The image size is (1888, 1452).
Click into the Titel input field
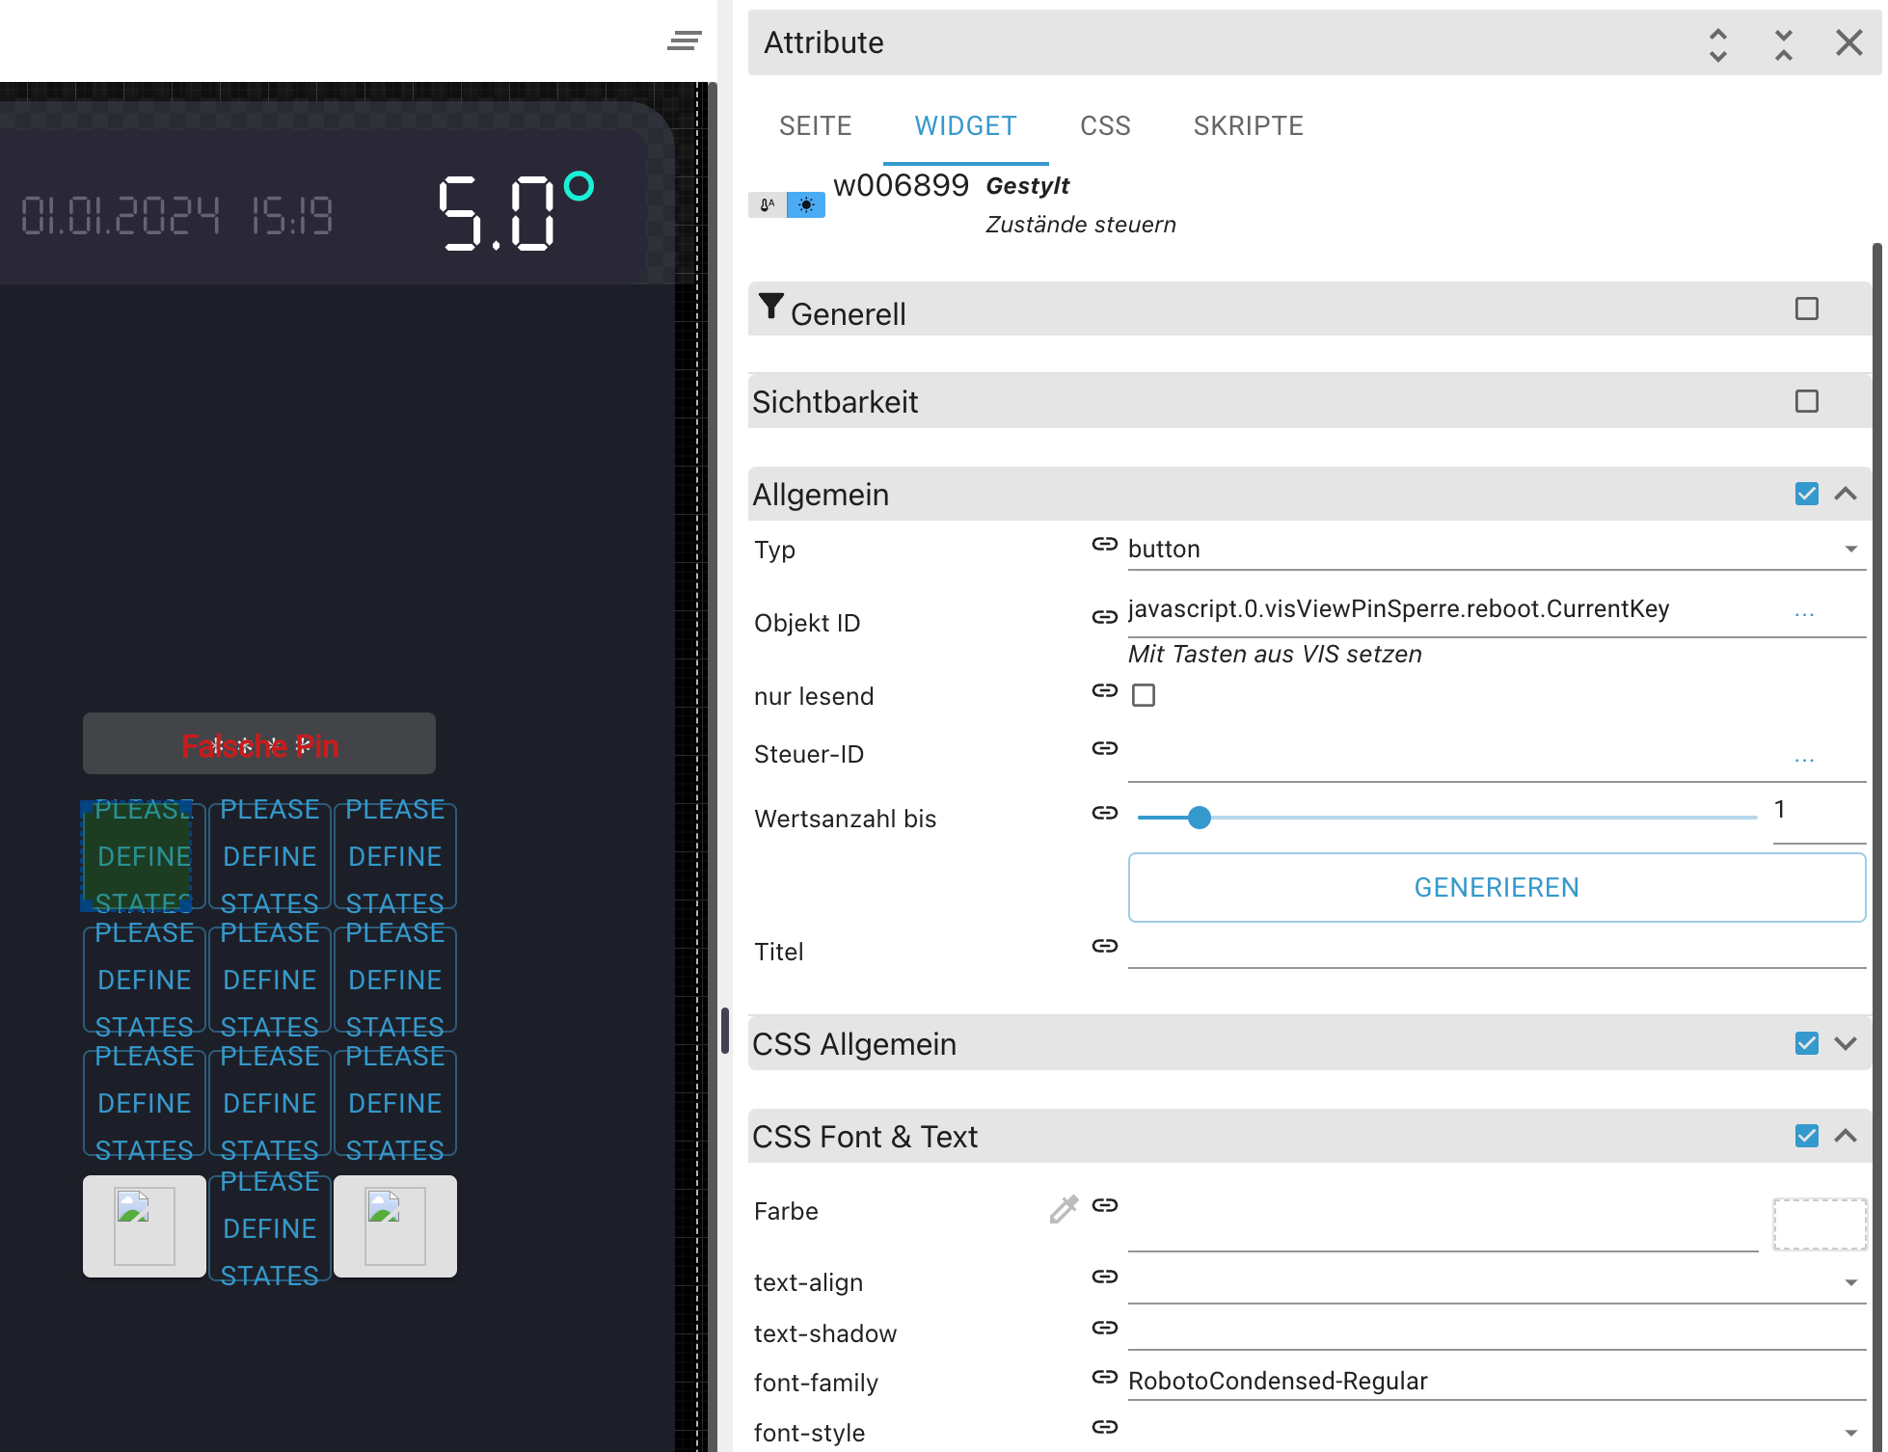point(1497,947)
